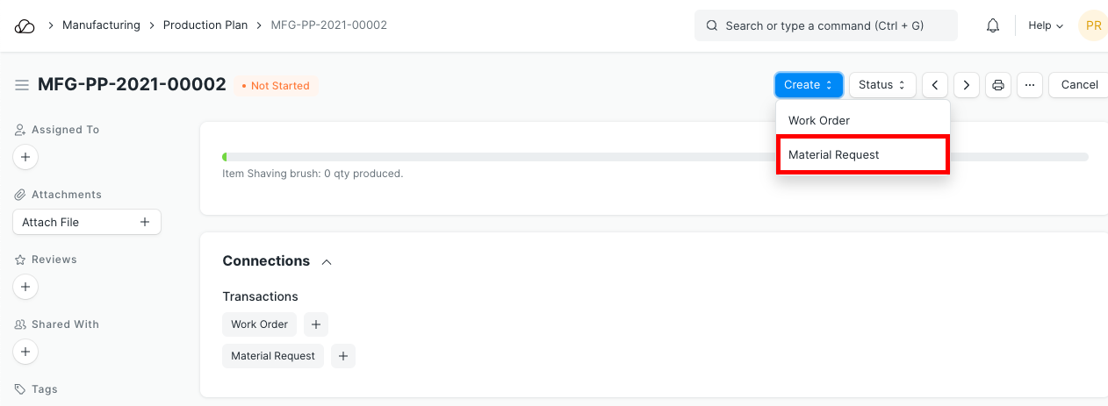
Task: Choose Material Request from Create menu
Action: 834,154
